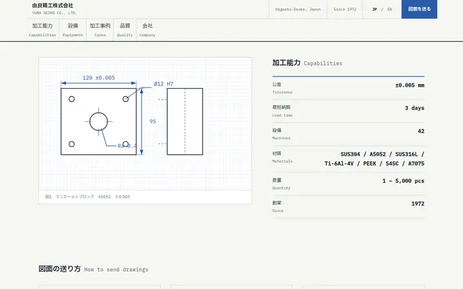This screenshot has width=463, height=289.
Task: Click the 120 ±0.005 dimension label
Action: pos(98,78)
